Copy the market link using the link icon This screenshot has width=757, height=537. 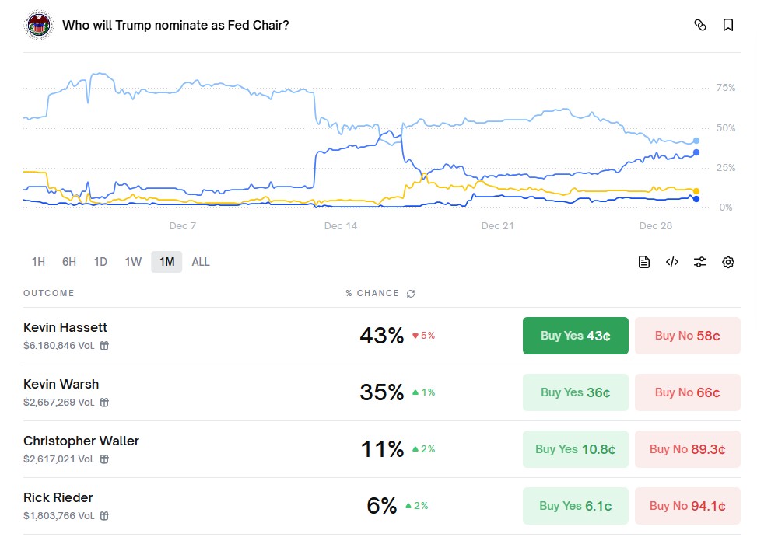tap(699, 25)
